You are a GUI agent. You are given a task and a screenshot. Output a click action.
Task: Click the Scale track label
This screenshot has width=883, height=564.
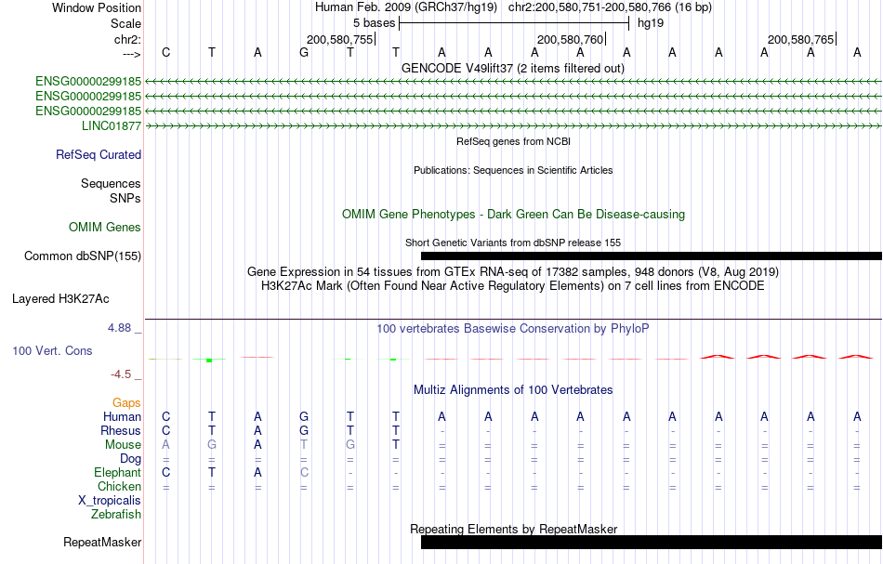tap(125, 23)
